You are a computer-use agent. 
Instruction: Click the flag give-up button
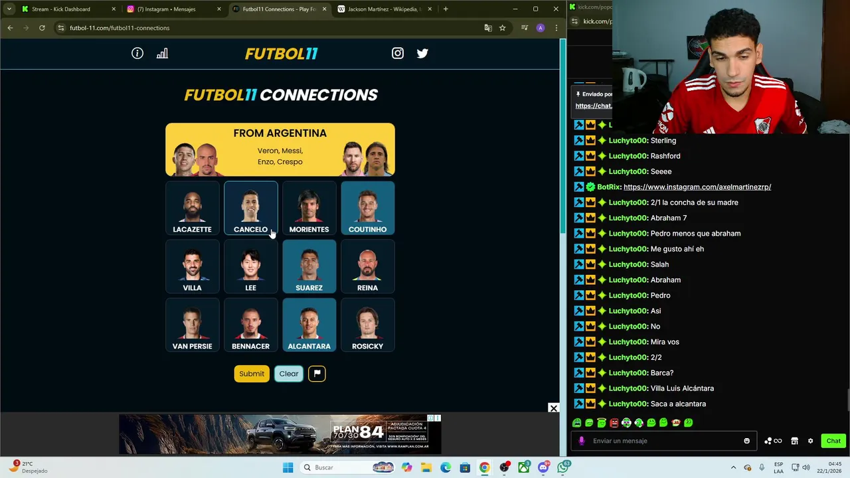tap(317, 373)
